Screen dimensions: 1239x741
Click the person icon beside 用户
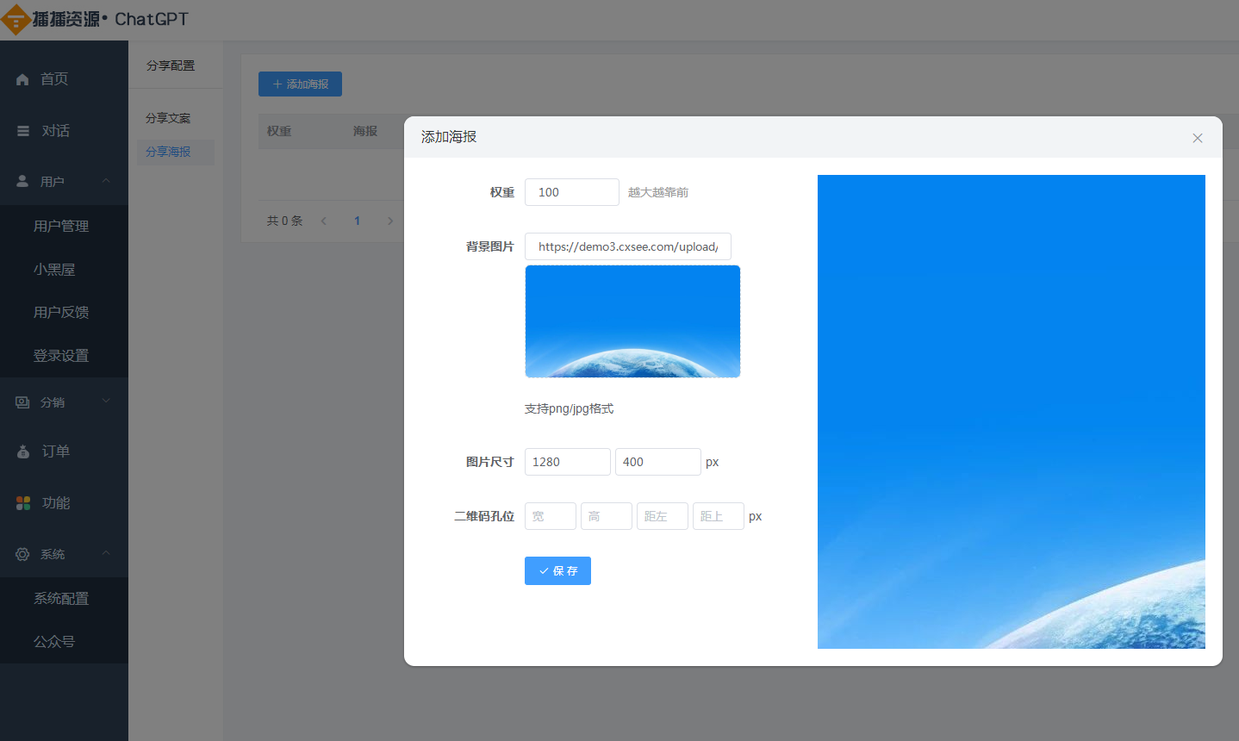[x=22, y=182]
